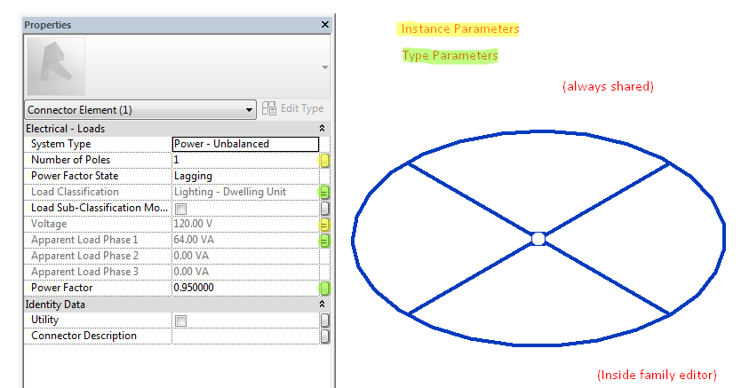
Task: Click the Connector Description value field
Action: 245,336
